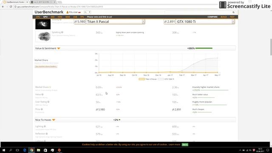This screenshot has height=153, width=272.
Task: Collapse the Nice To Haves section
Action: (54, 120)
